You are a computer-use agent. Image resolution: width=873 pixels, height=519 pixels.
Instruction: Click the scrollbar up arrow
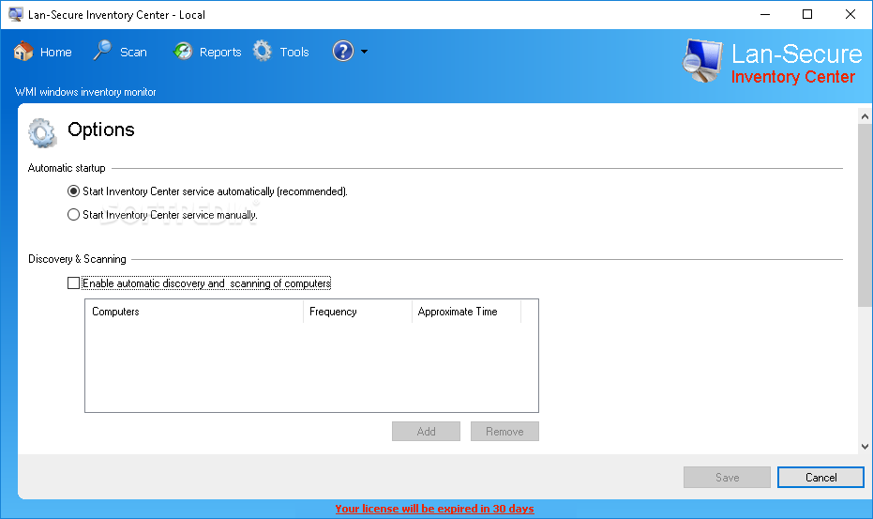click(x=865, y=116)
